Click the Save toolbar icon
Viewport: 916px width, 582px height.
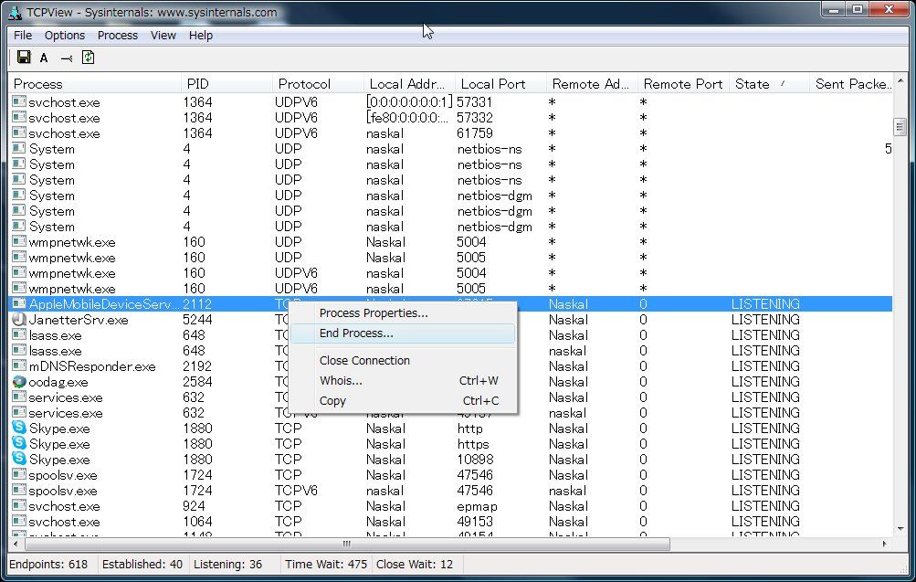click(x=24, y=58)
